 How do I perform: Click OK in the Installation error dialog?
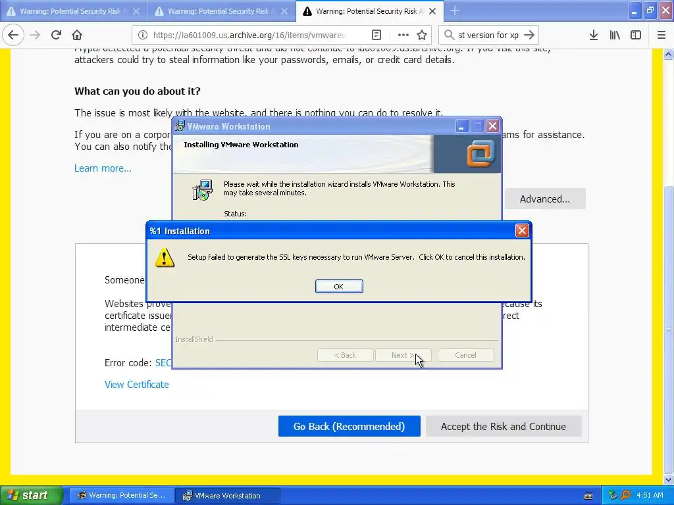(339, 287)
